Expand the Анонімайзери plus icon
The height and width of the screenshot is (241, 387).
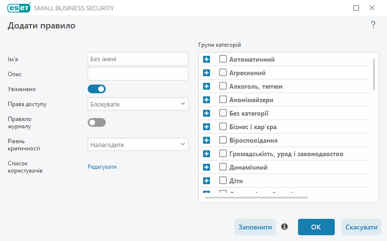click(207, 100)
